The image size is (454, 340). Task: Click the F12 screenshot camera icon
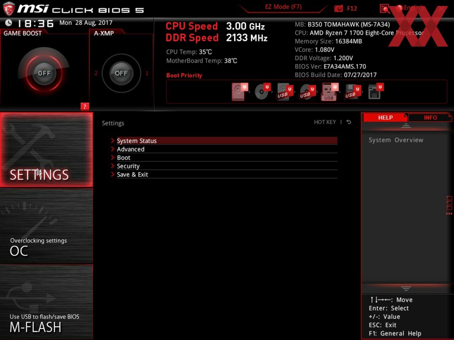coord(338,8)
